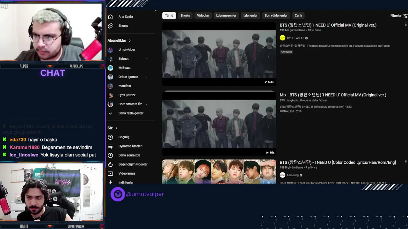This screenshot has width=408, height=229.
Task: Click UmutvAlper channel avatar
Action: coord(110,50)
